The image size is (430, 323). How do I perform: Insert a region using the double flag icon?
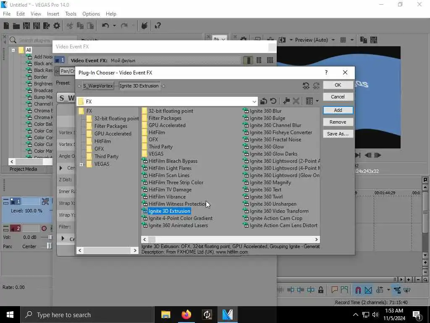(344, 290)
